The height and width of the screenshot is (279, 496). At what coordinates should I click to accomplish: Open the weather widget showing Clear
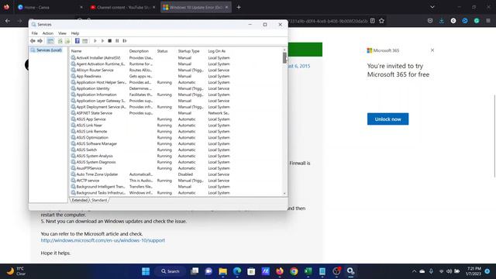[15, 271]
